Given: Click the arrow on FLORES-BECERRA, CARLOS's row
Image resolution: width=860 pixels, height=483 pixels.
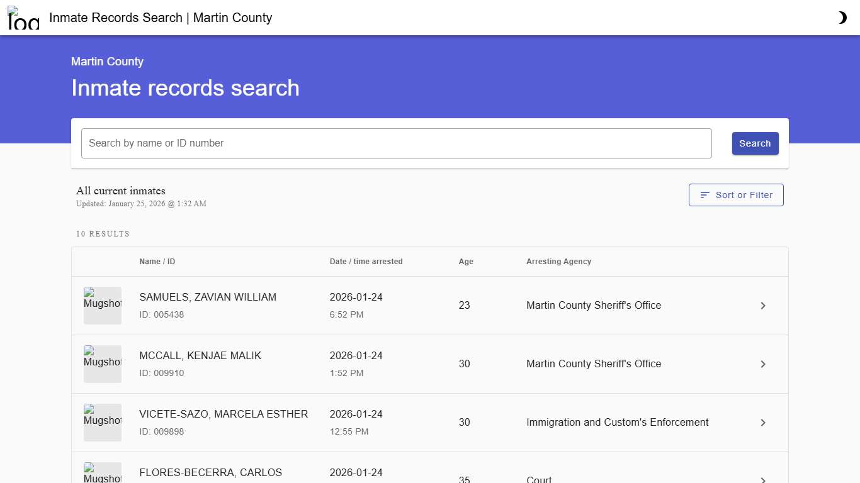Looking at the screenshot, I should (x=763, y=479).
